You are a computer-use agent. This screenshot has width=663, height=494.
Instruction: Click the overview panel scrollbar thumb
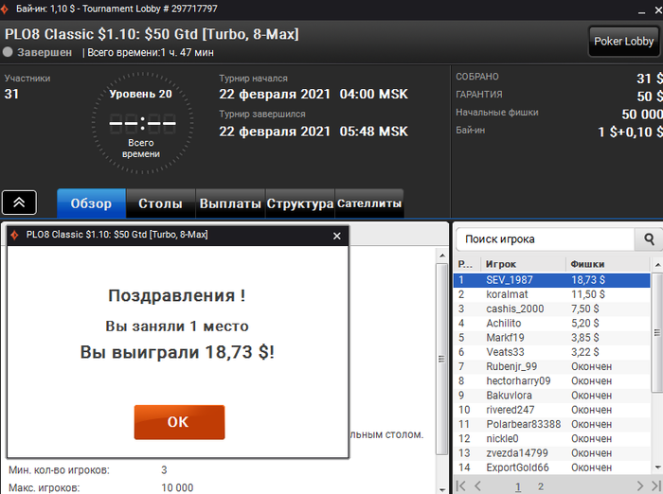[x=442, y=360]
